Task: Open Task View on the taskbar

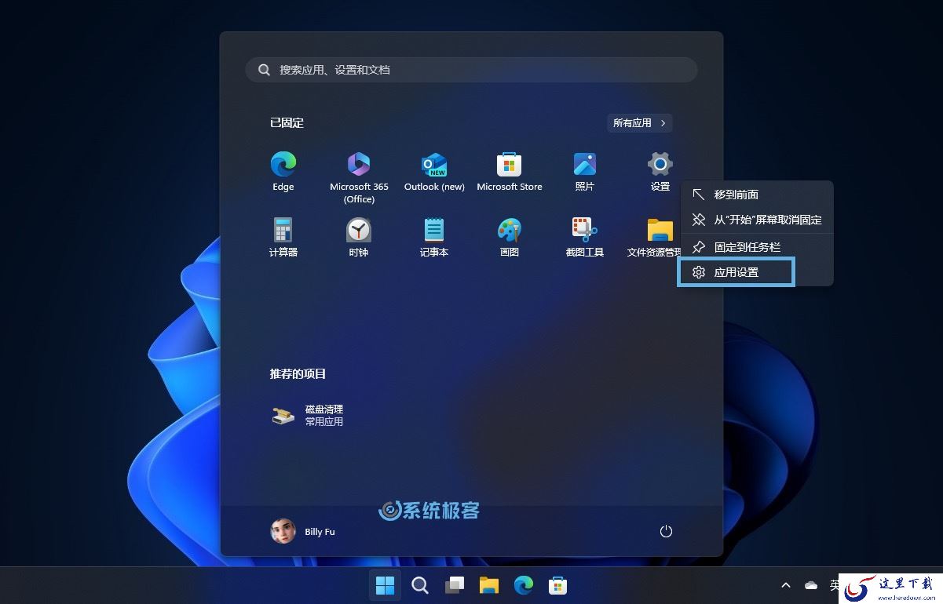Action: (455, 585)
